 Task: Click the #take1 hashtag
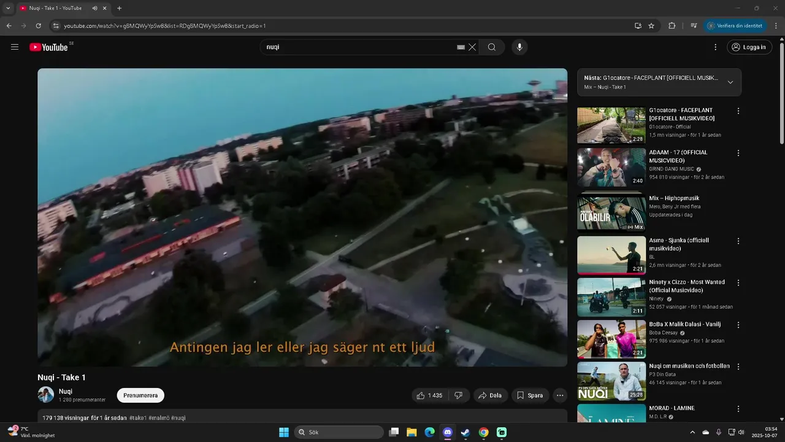[138, 418]
